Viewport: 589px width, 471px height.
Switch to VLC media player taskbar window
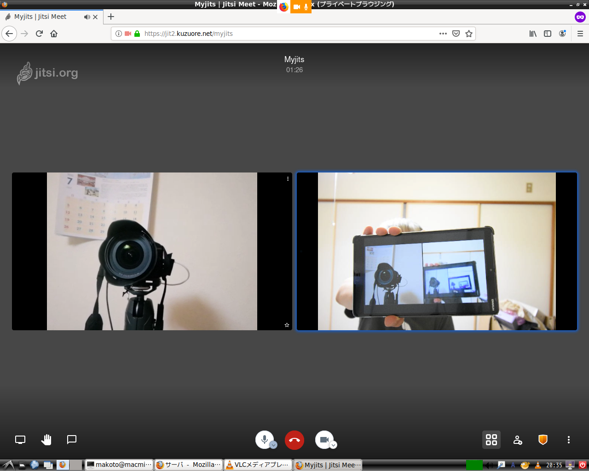[258, 465]
